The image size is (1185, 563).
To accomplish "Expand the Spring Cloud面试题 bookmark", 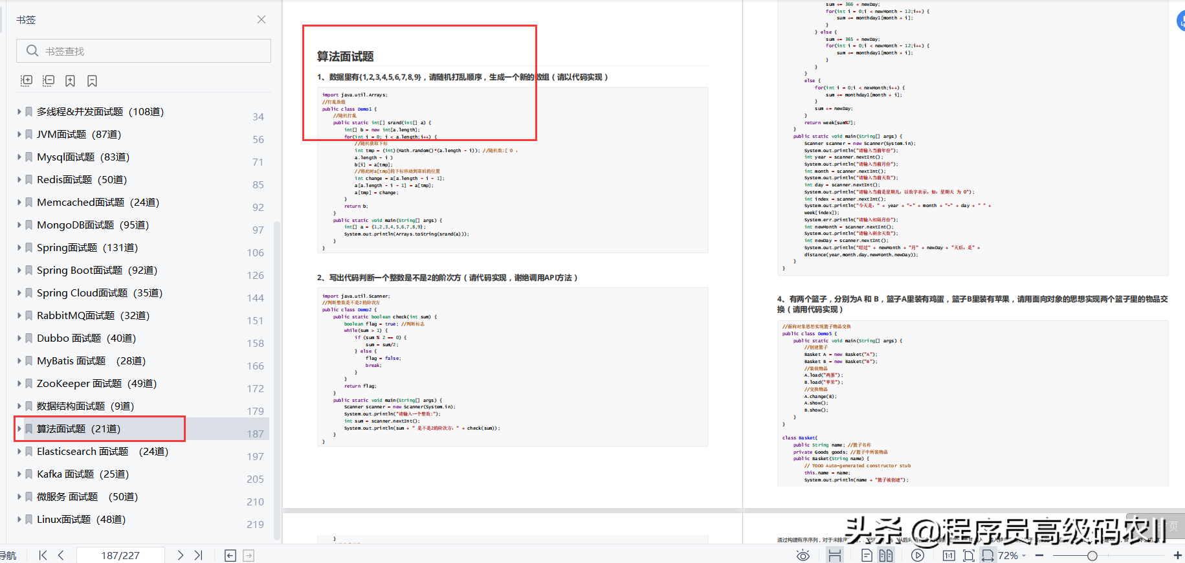I will 19,293.
